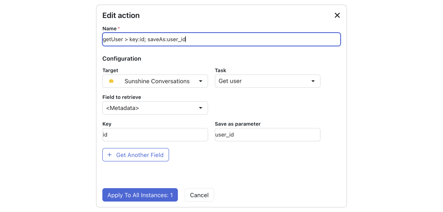443x212 pixels.
Task: Click the <Metadata> field selection
Action: tap(122, 108)
